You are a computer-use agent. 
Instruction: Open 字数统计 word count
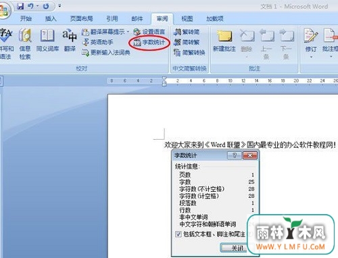click(149, 43)
